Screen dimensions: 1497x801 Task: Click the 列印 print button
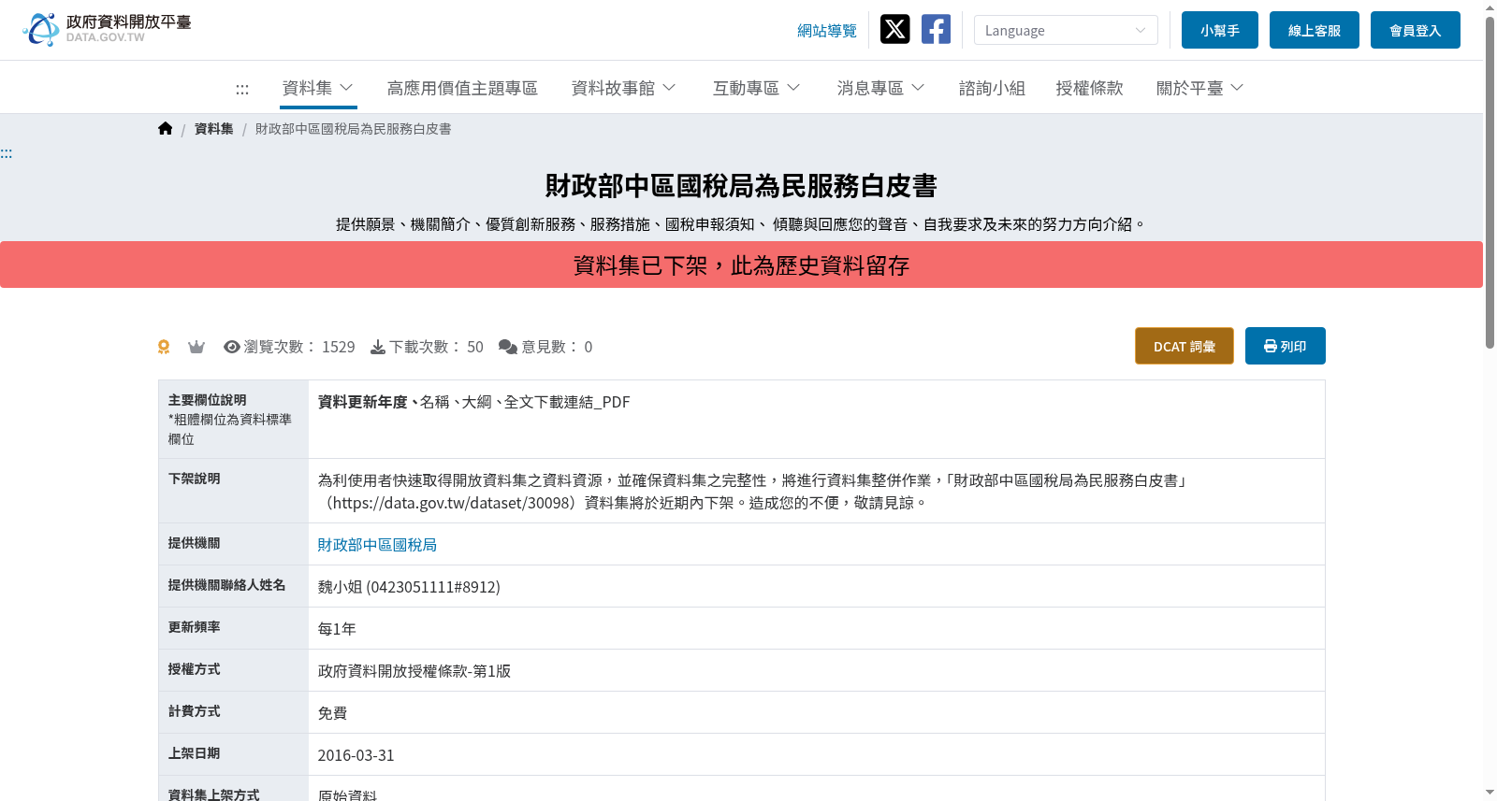click(1286, 346)
